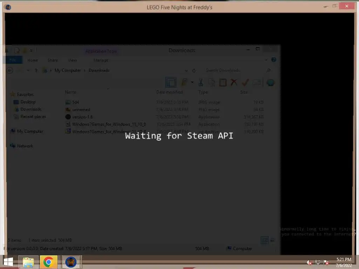Click the globe toolbar icon
Image resolution: width=359 pixels, height=269 pixels.
[x=270, y=82]
